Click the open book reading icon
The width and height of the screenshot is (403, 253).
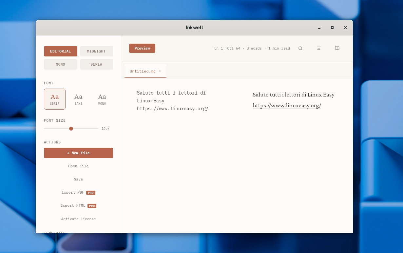pos(337,48)
